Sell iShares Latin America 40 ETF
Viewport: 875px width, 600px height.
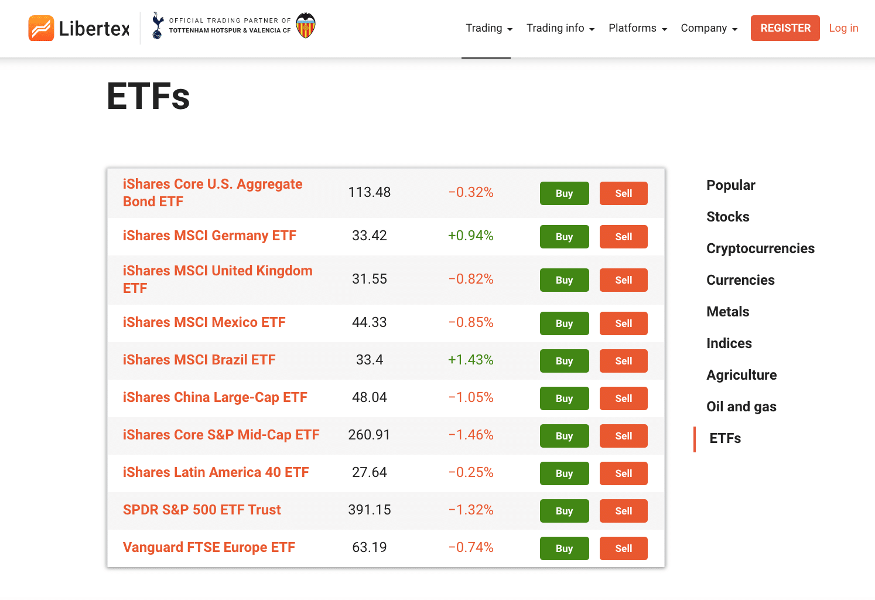click(x=623, y=473)
